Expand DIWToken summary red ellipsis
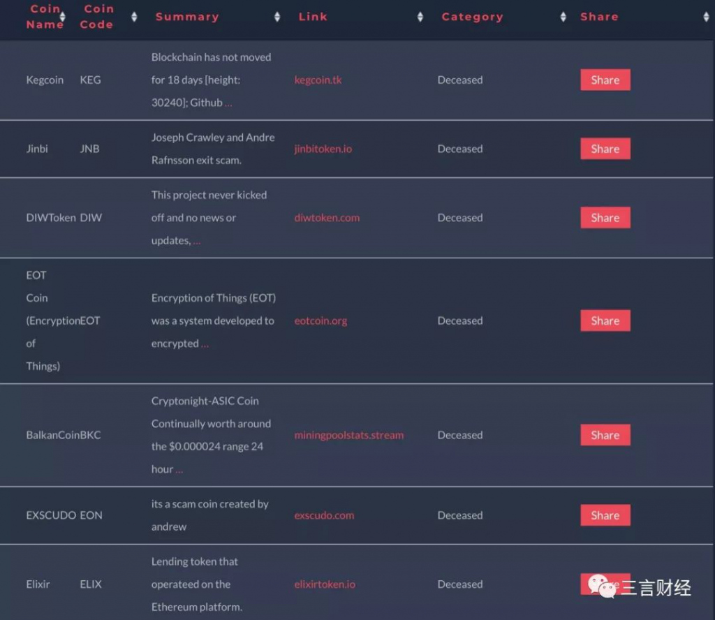The width and height of the screenshot is (715, 620). (197, 241)
